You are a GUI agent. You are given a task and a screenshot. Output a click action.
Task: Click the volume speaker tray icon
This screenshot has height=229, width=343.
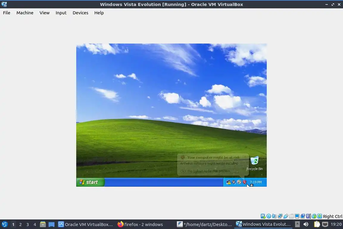[306, 224]
